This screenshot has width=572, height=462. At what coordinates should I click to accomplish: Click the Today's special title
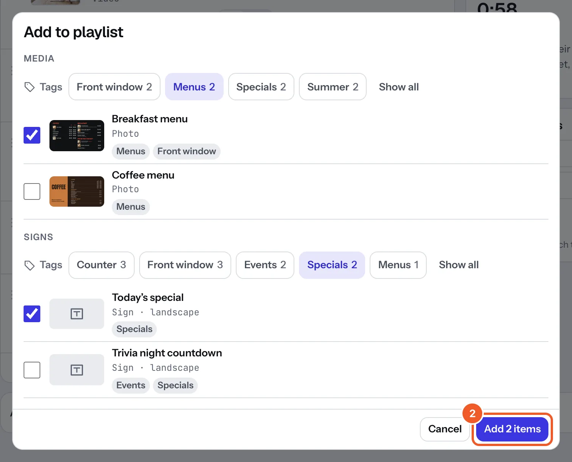pyautogui.click(x=148, y=297)
